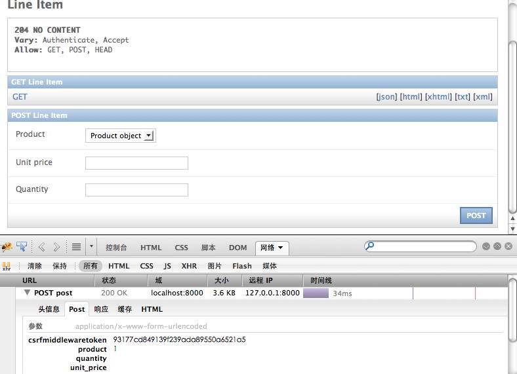The width and height of the screenshot is (517, 374).
Task: Click the XHR break icon
Action: click(7, 266)
